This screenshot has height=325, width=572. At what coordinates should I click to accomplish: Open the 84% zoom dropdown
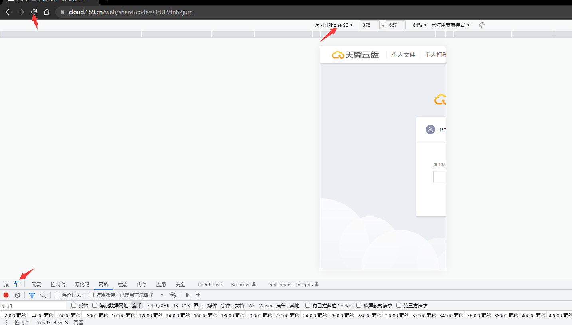click(x=419, y=24)
